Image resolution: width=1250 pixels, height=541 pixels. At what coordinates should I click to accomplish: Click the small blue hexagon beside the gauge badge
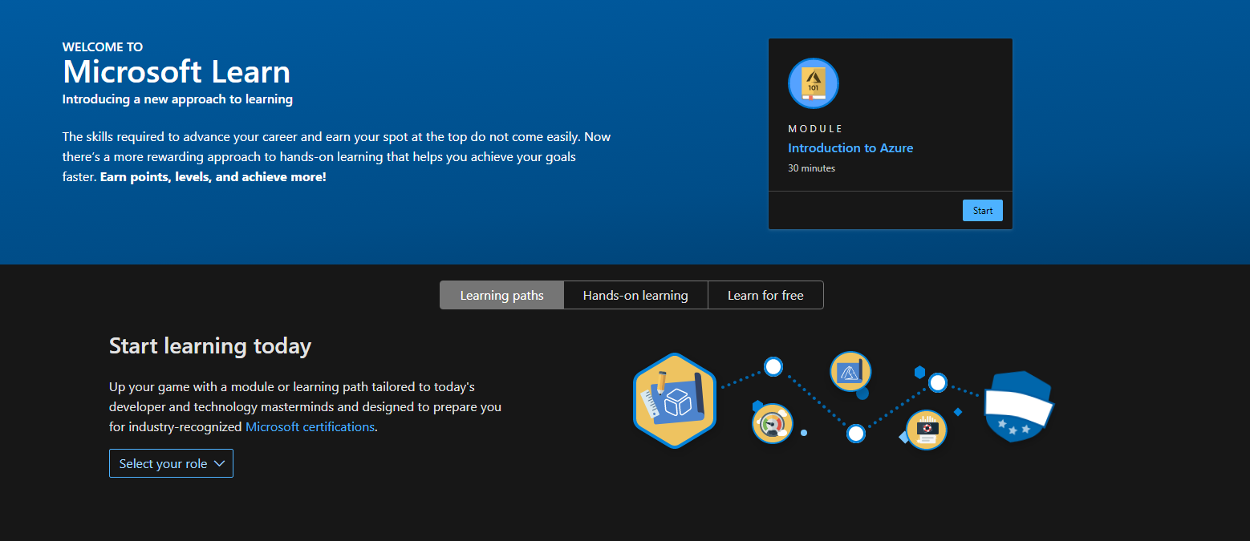click(x=757, y=405)
